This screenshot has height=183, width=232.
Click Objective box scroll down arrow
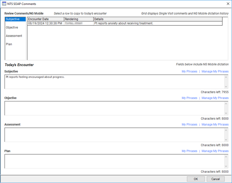point(226,113)
